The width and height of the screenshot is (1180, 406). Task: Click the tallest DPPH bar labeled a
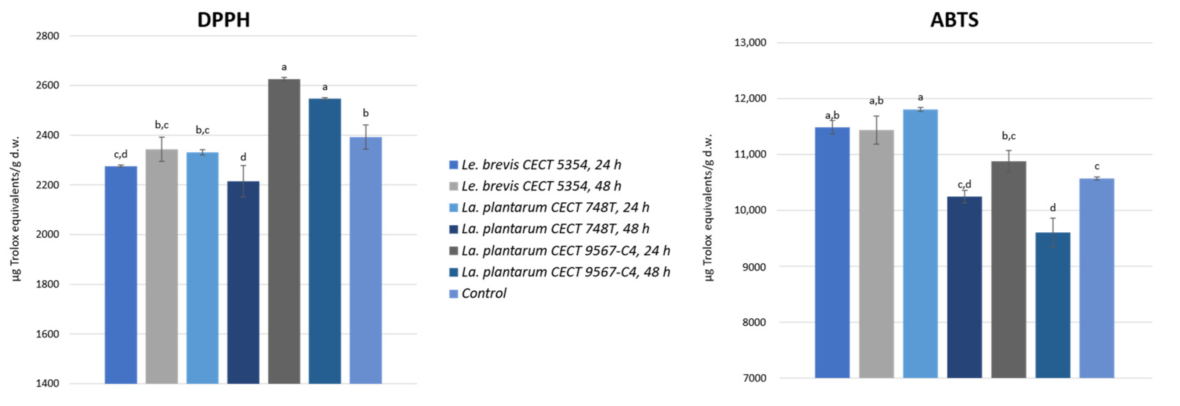tap(284, 229)
